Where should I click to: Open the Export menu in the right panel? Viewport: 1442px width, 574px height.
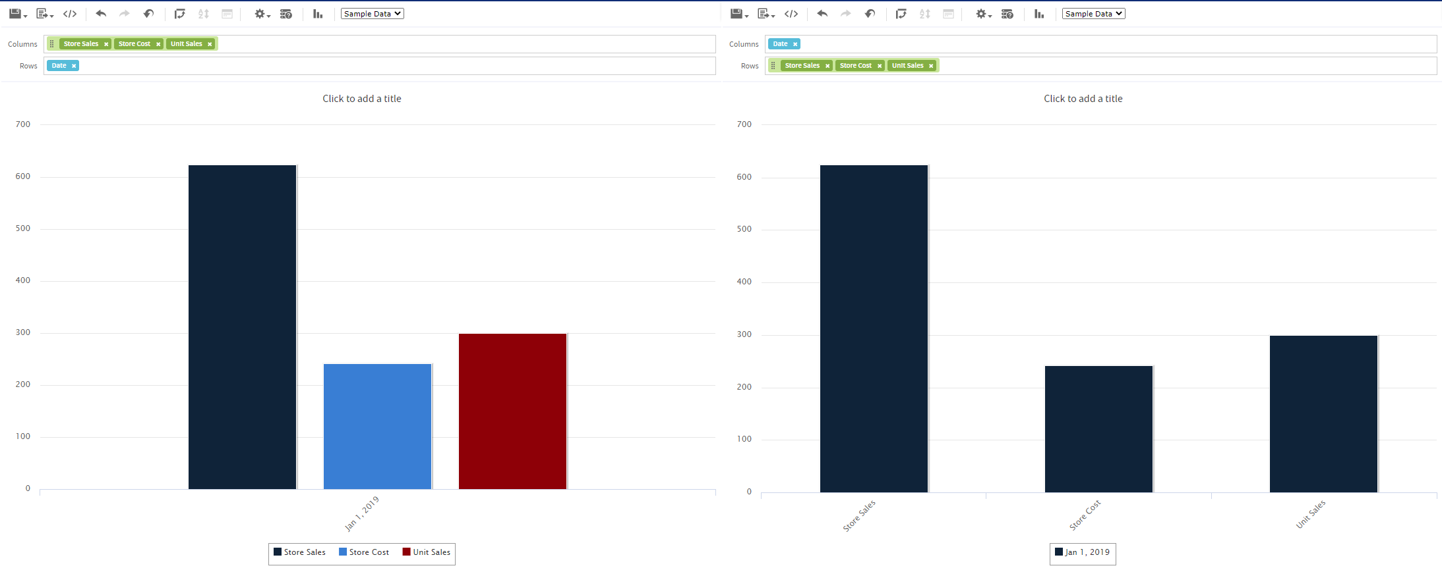pyautogui.click(x=766, y=14)
